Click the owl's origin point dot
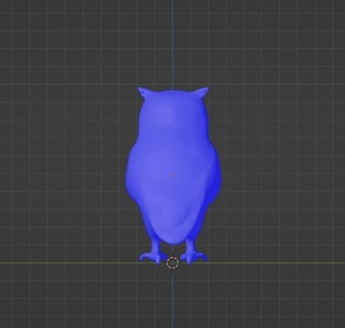The width and height of the screenshot is (345, 328). 172,175
